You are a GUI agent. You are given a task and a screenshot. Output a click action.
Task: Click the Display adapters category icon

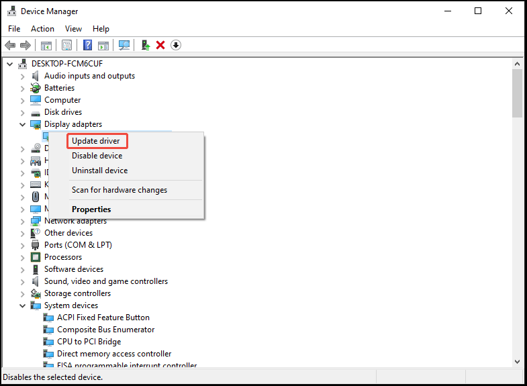tap(36, 125)
